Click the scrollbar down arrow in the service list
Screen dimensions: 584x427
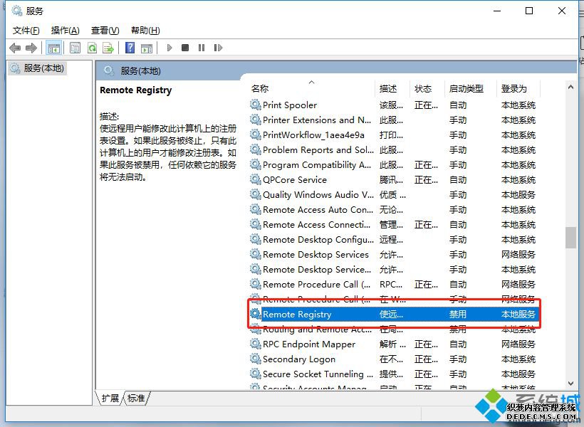pos(570,384)
